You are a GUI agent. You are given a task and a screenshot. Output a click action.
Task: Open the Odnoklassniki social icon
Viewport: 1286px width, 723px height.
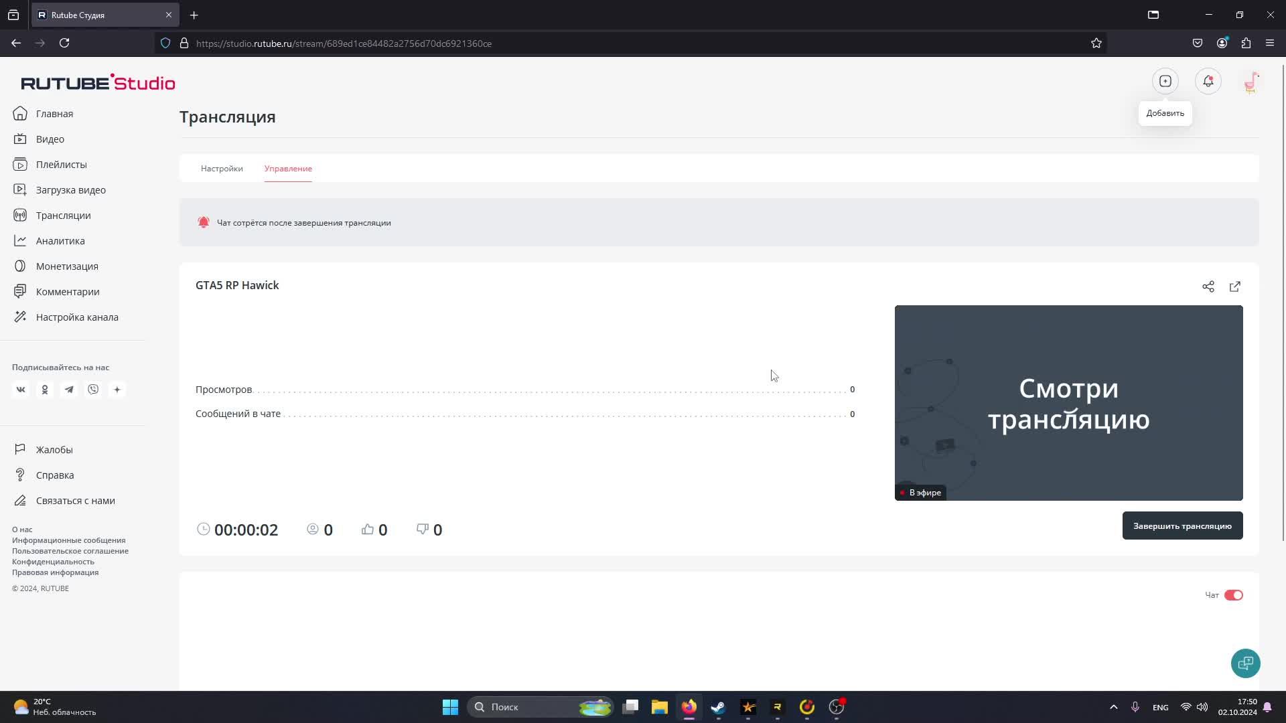coord(45,390)
